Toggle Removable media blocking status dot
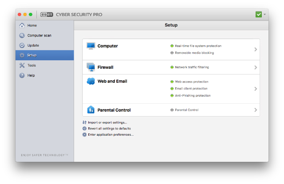Viewport: 284px width, 184px height. coord(172,53)
